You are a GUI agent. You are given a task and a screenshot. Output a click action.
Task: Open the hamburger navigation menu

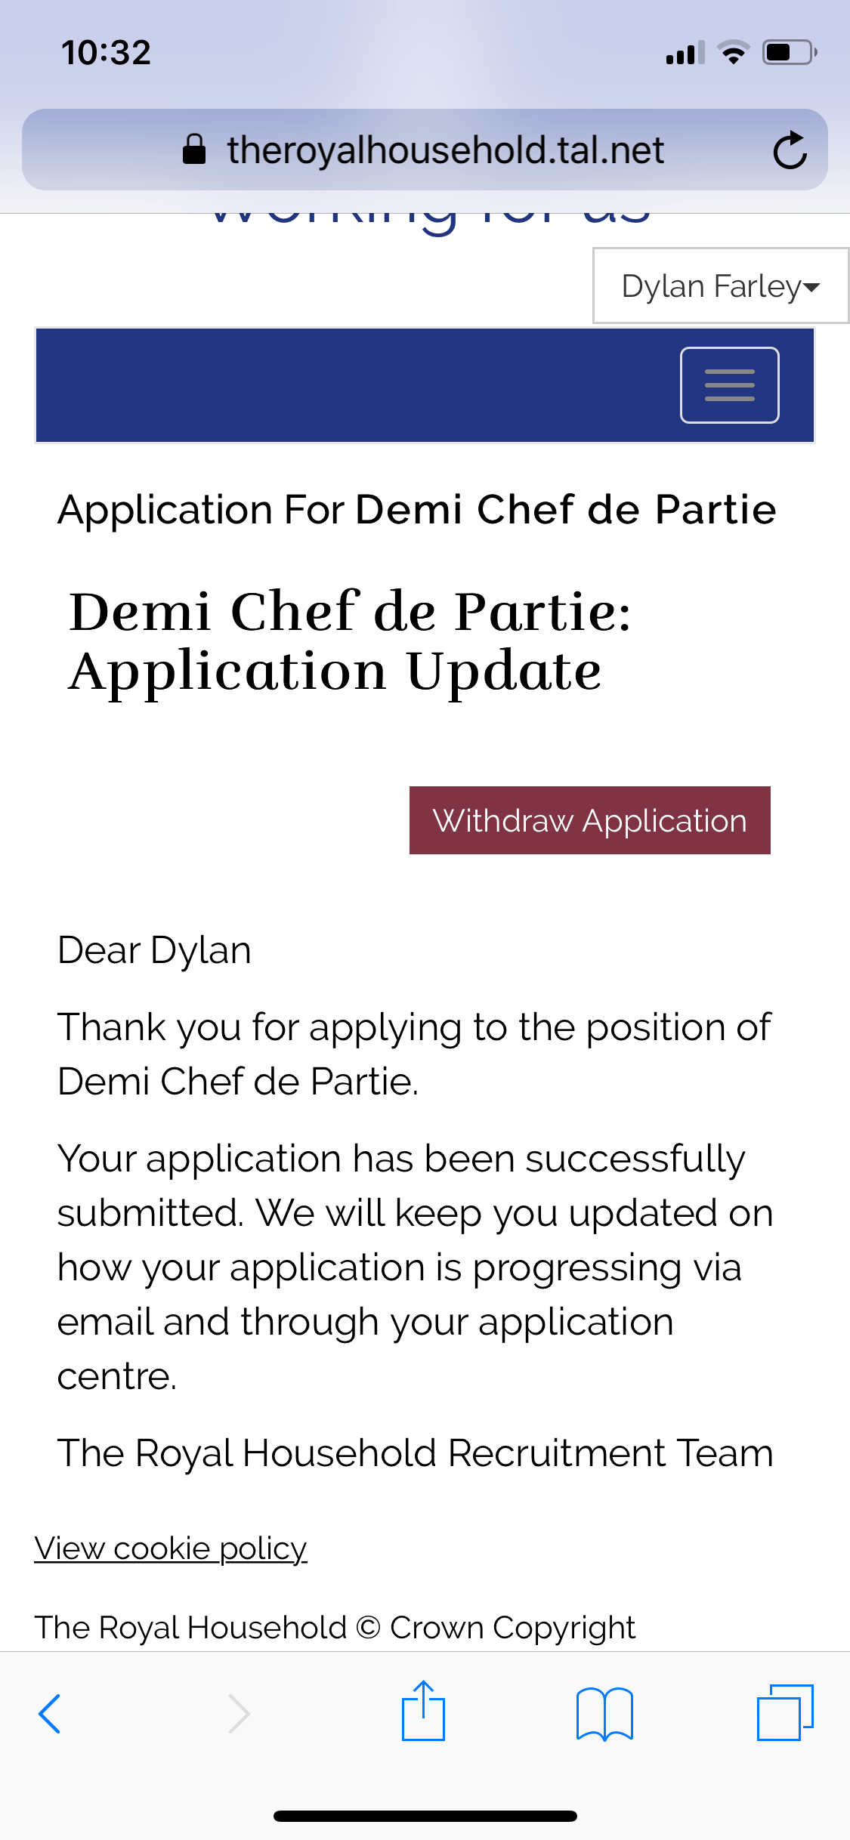click(729, 385)
